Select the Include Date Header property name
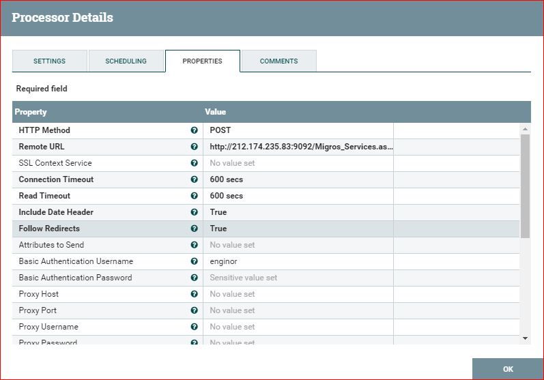This screenshot has width=544, height=380. 56,212
